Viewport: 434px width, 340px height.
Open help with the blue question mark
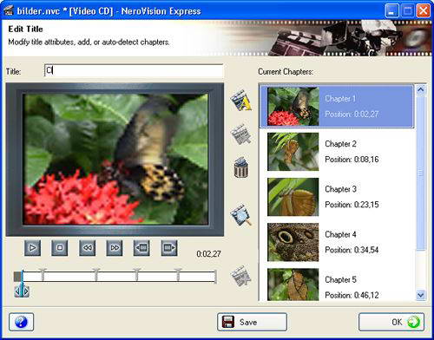pyautogui.click(x=21, y=322)
